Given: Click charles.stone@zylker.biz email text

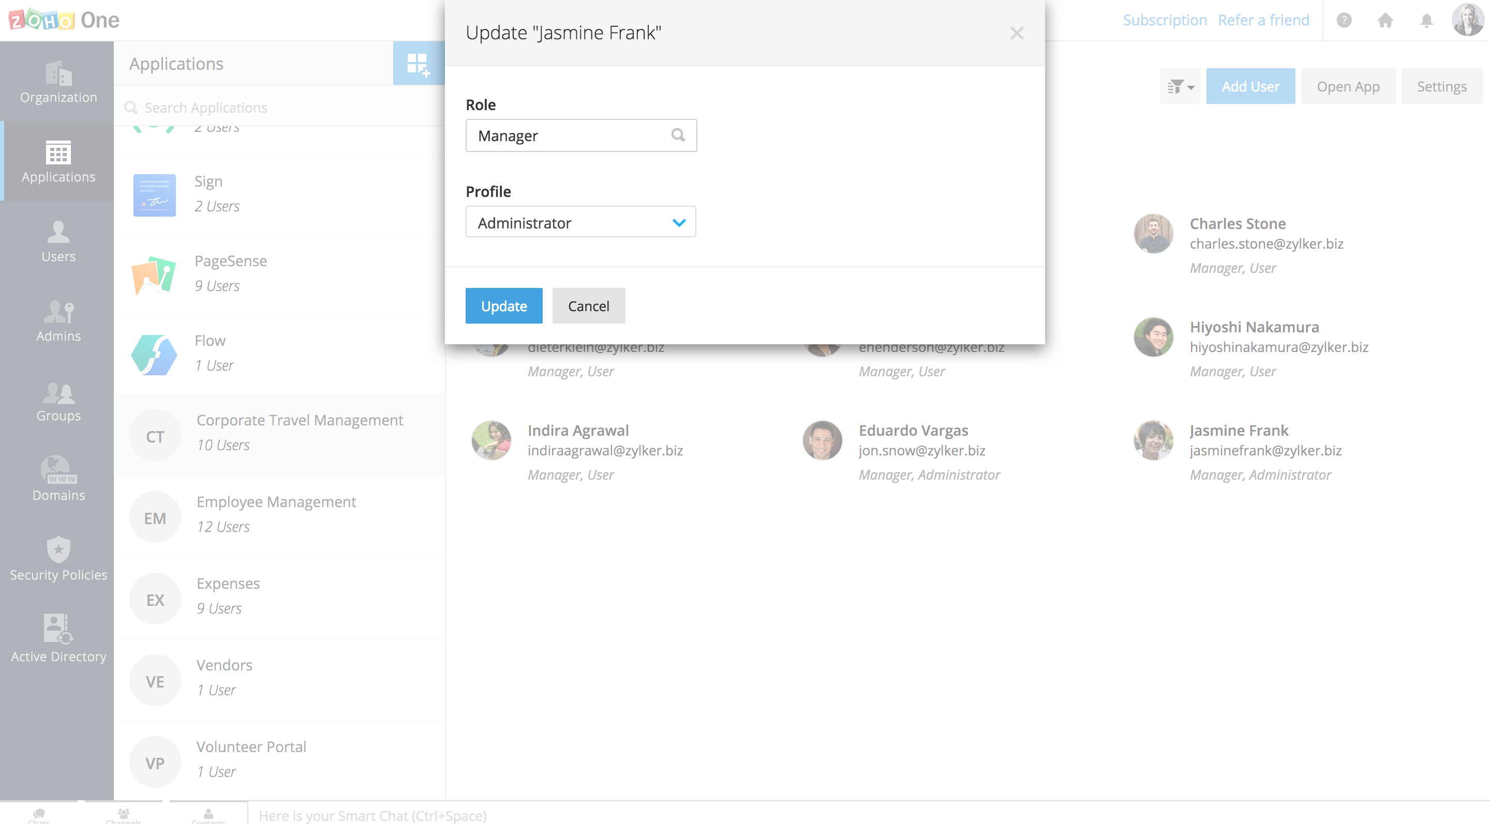Looking at the screenshot, I should 1266,243.
